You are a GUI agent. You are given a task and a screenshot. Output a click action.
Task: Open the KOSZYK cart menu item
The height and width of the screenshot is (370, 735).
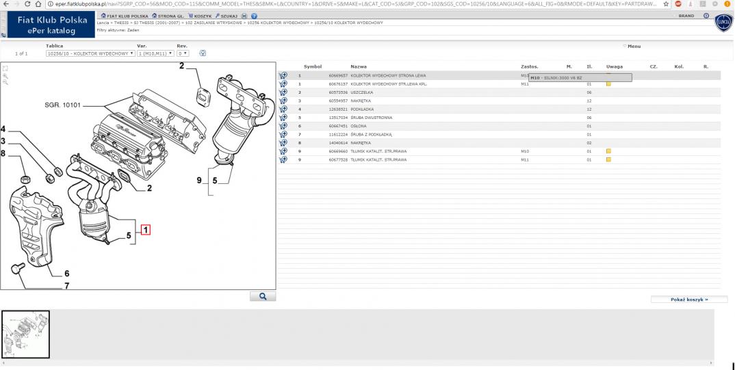(200, 16)
